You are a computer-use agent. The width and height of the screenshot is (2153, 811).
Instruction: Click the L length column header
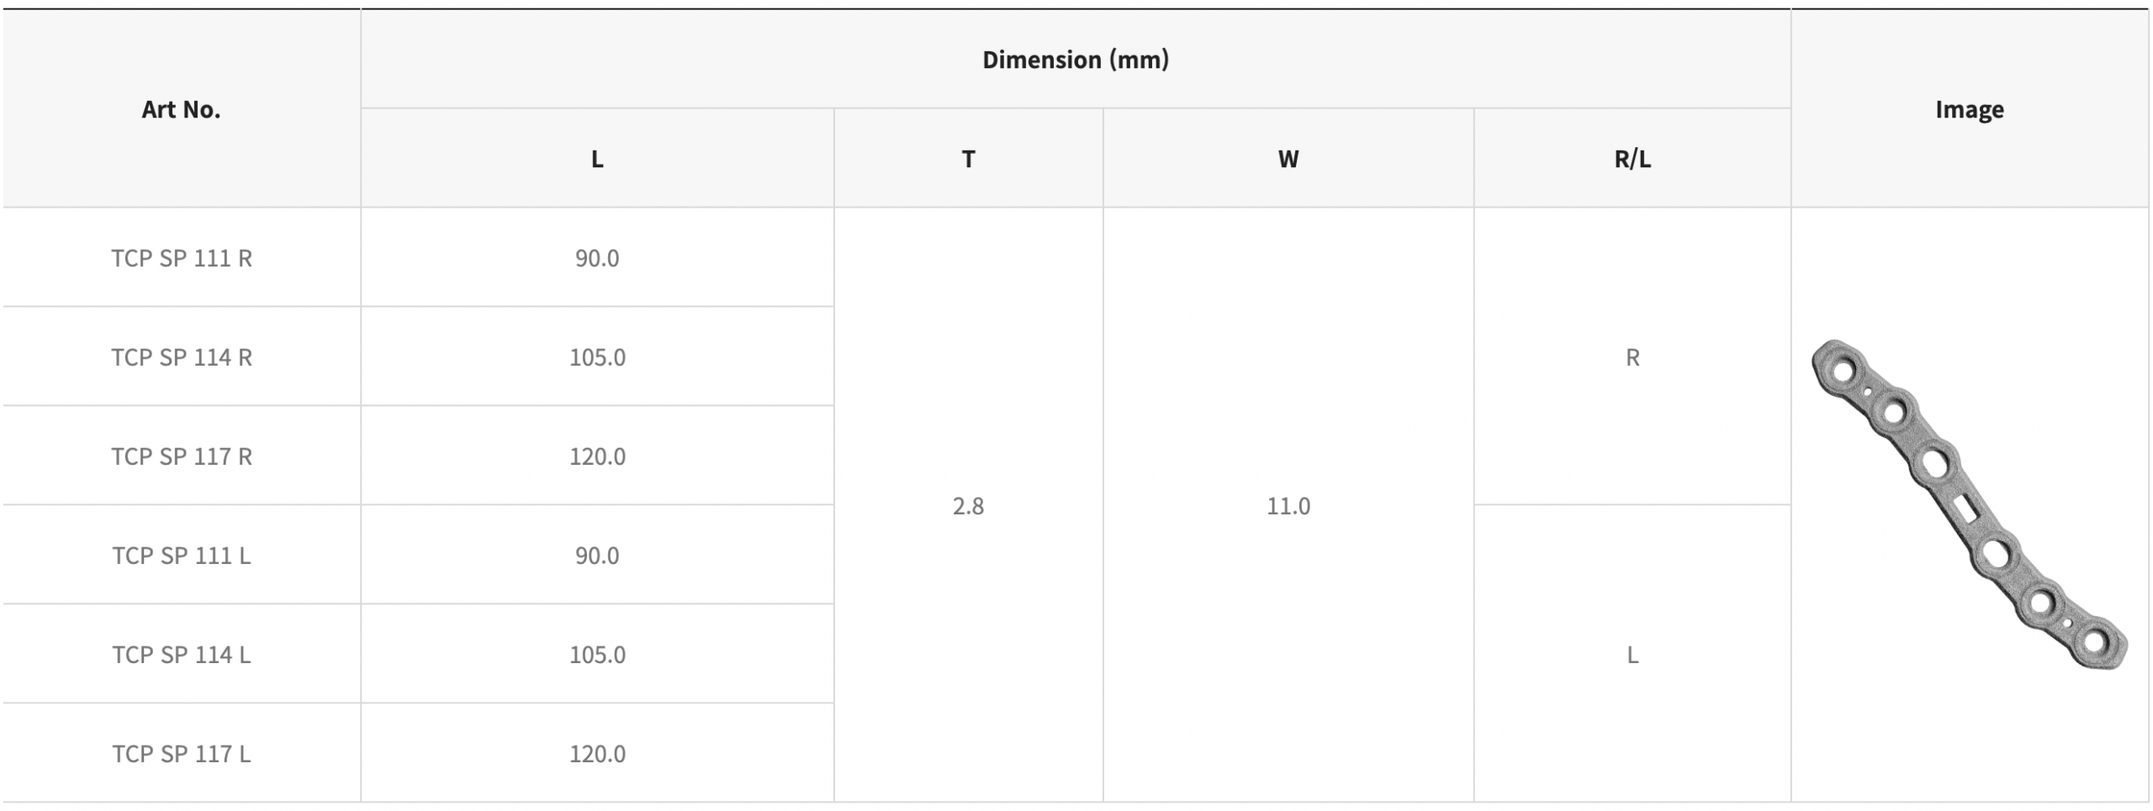[x=597, y=159]
